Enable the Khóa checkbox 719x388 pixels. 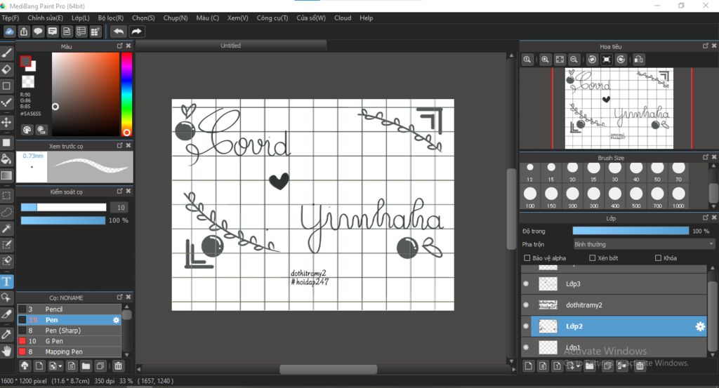[x=658, y=258]
